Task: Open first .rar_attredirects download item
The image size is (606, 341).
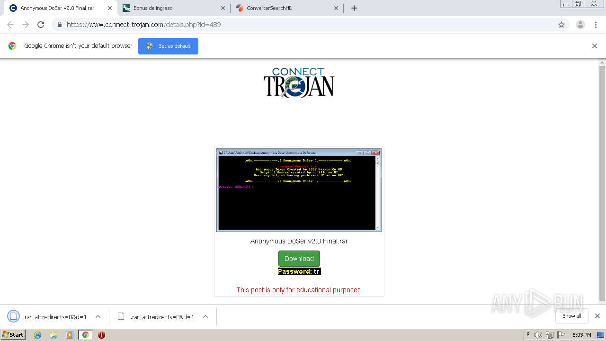Action: 55,317
